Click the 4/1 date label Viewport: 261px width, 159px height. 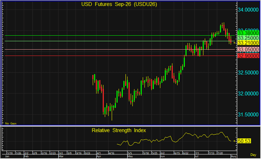pyautogui.click(x=99, y=153)
